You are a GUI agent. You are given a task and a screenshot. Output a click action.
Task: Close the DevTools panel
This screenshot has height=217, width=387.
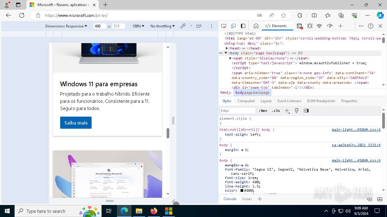(380, 26)
